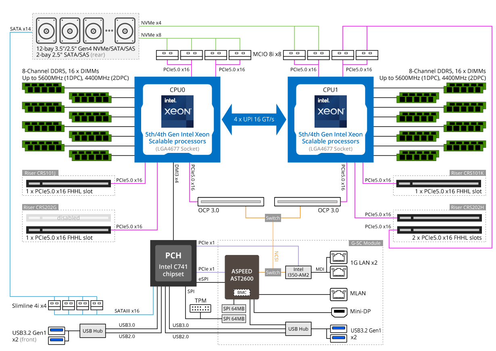Image resolution: width=496 pixels, height=351 pixels.
Task: Click the 1G LAN x2 label
Action: point(363,263)
